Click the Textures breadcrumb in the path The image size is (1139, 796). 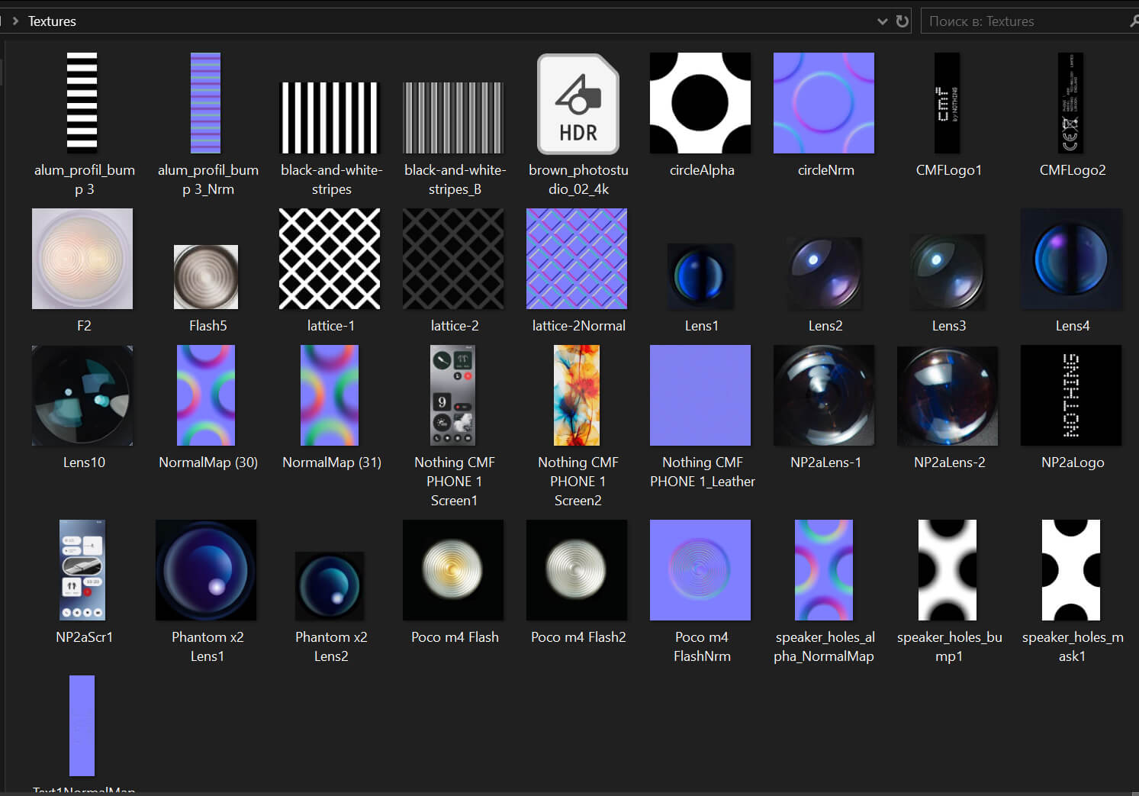click(52, 21)
